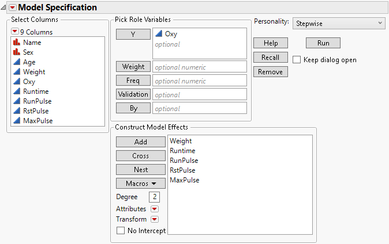Image resolution: width=389 pixels, height=244 pixels.
Task: Open the Attributes red triangle menu
Action: point(155,208)
